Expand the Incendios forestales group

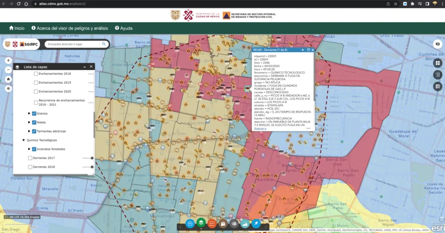pyautogui.click(x=29, y=149)
